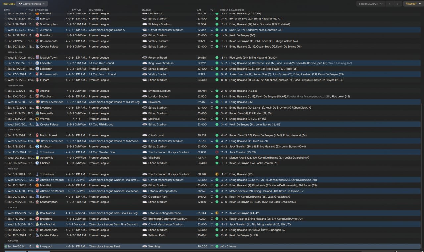Untick the selection circle for the Liverpool final fixture
The width and height of the screenshot is (424, 252).
(x=6, y=246)
